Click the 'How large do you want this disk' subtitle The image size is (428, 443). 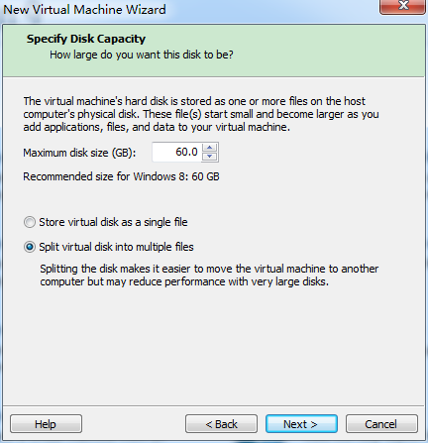point(142,55)
